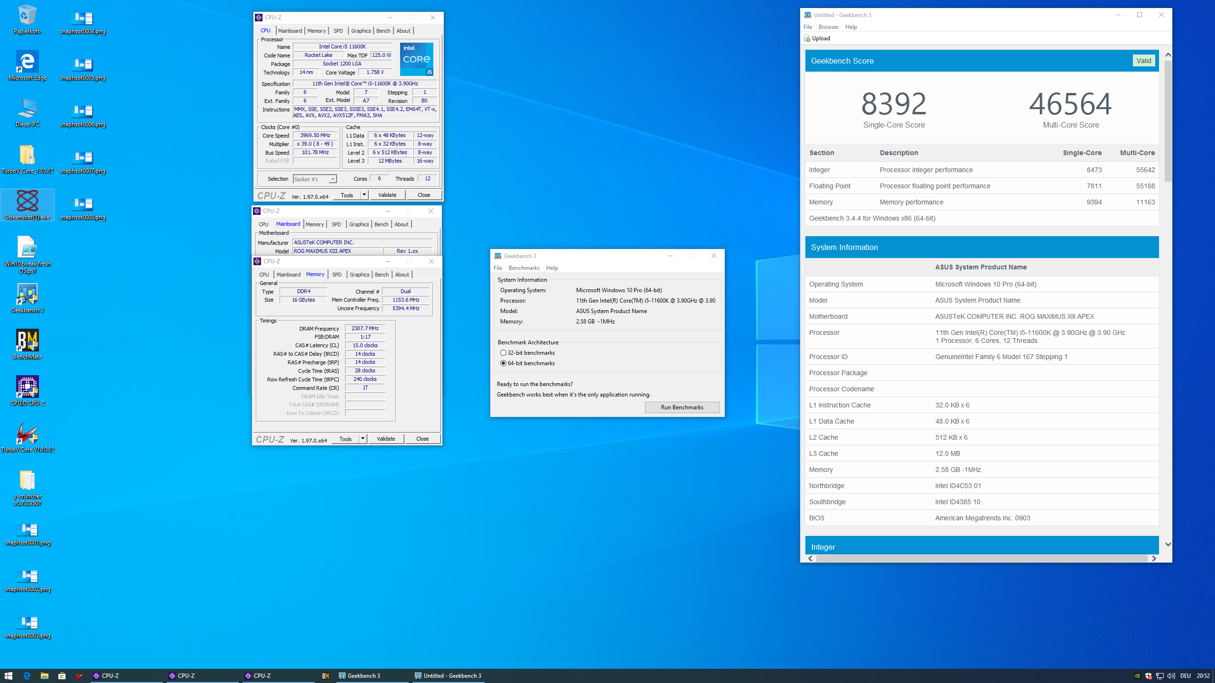
Task: Select snaphsot0005.png on the desktop
Action: coord(83,70)
